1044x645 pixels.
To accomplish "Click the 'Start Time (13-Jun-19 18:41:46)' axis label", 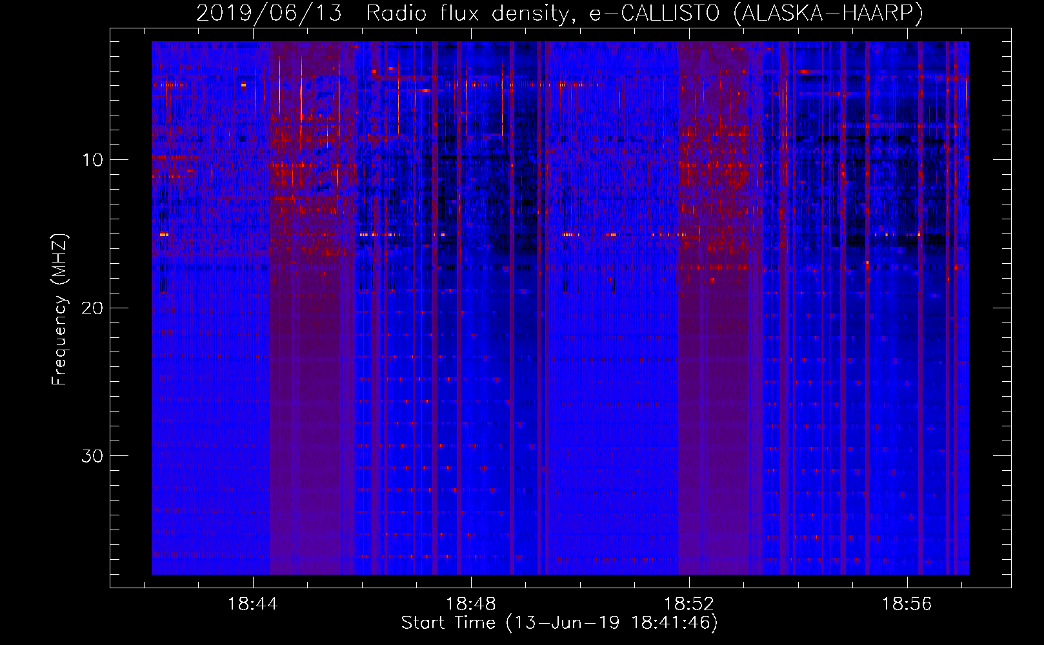I will (559, 623).
